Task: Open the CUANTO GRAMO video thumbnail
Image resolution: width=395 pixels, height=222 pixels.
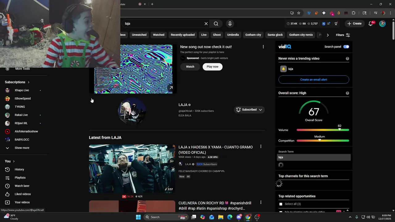Action: click(132, 169)
